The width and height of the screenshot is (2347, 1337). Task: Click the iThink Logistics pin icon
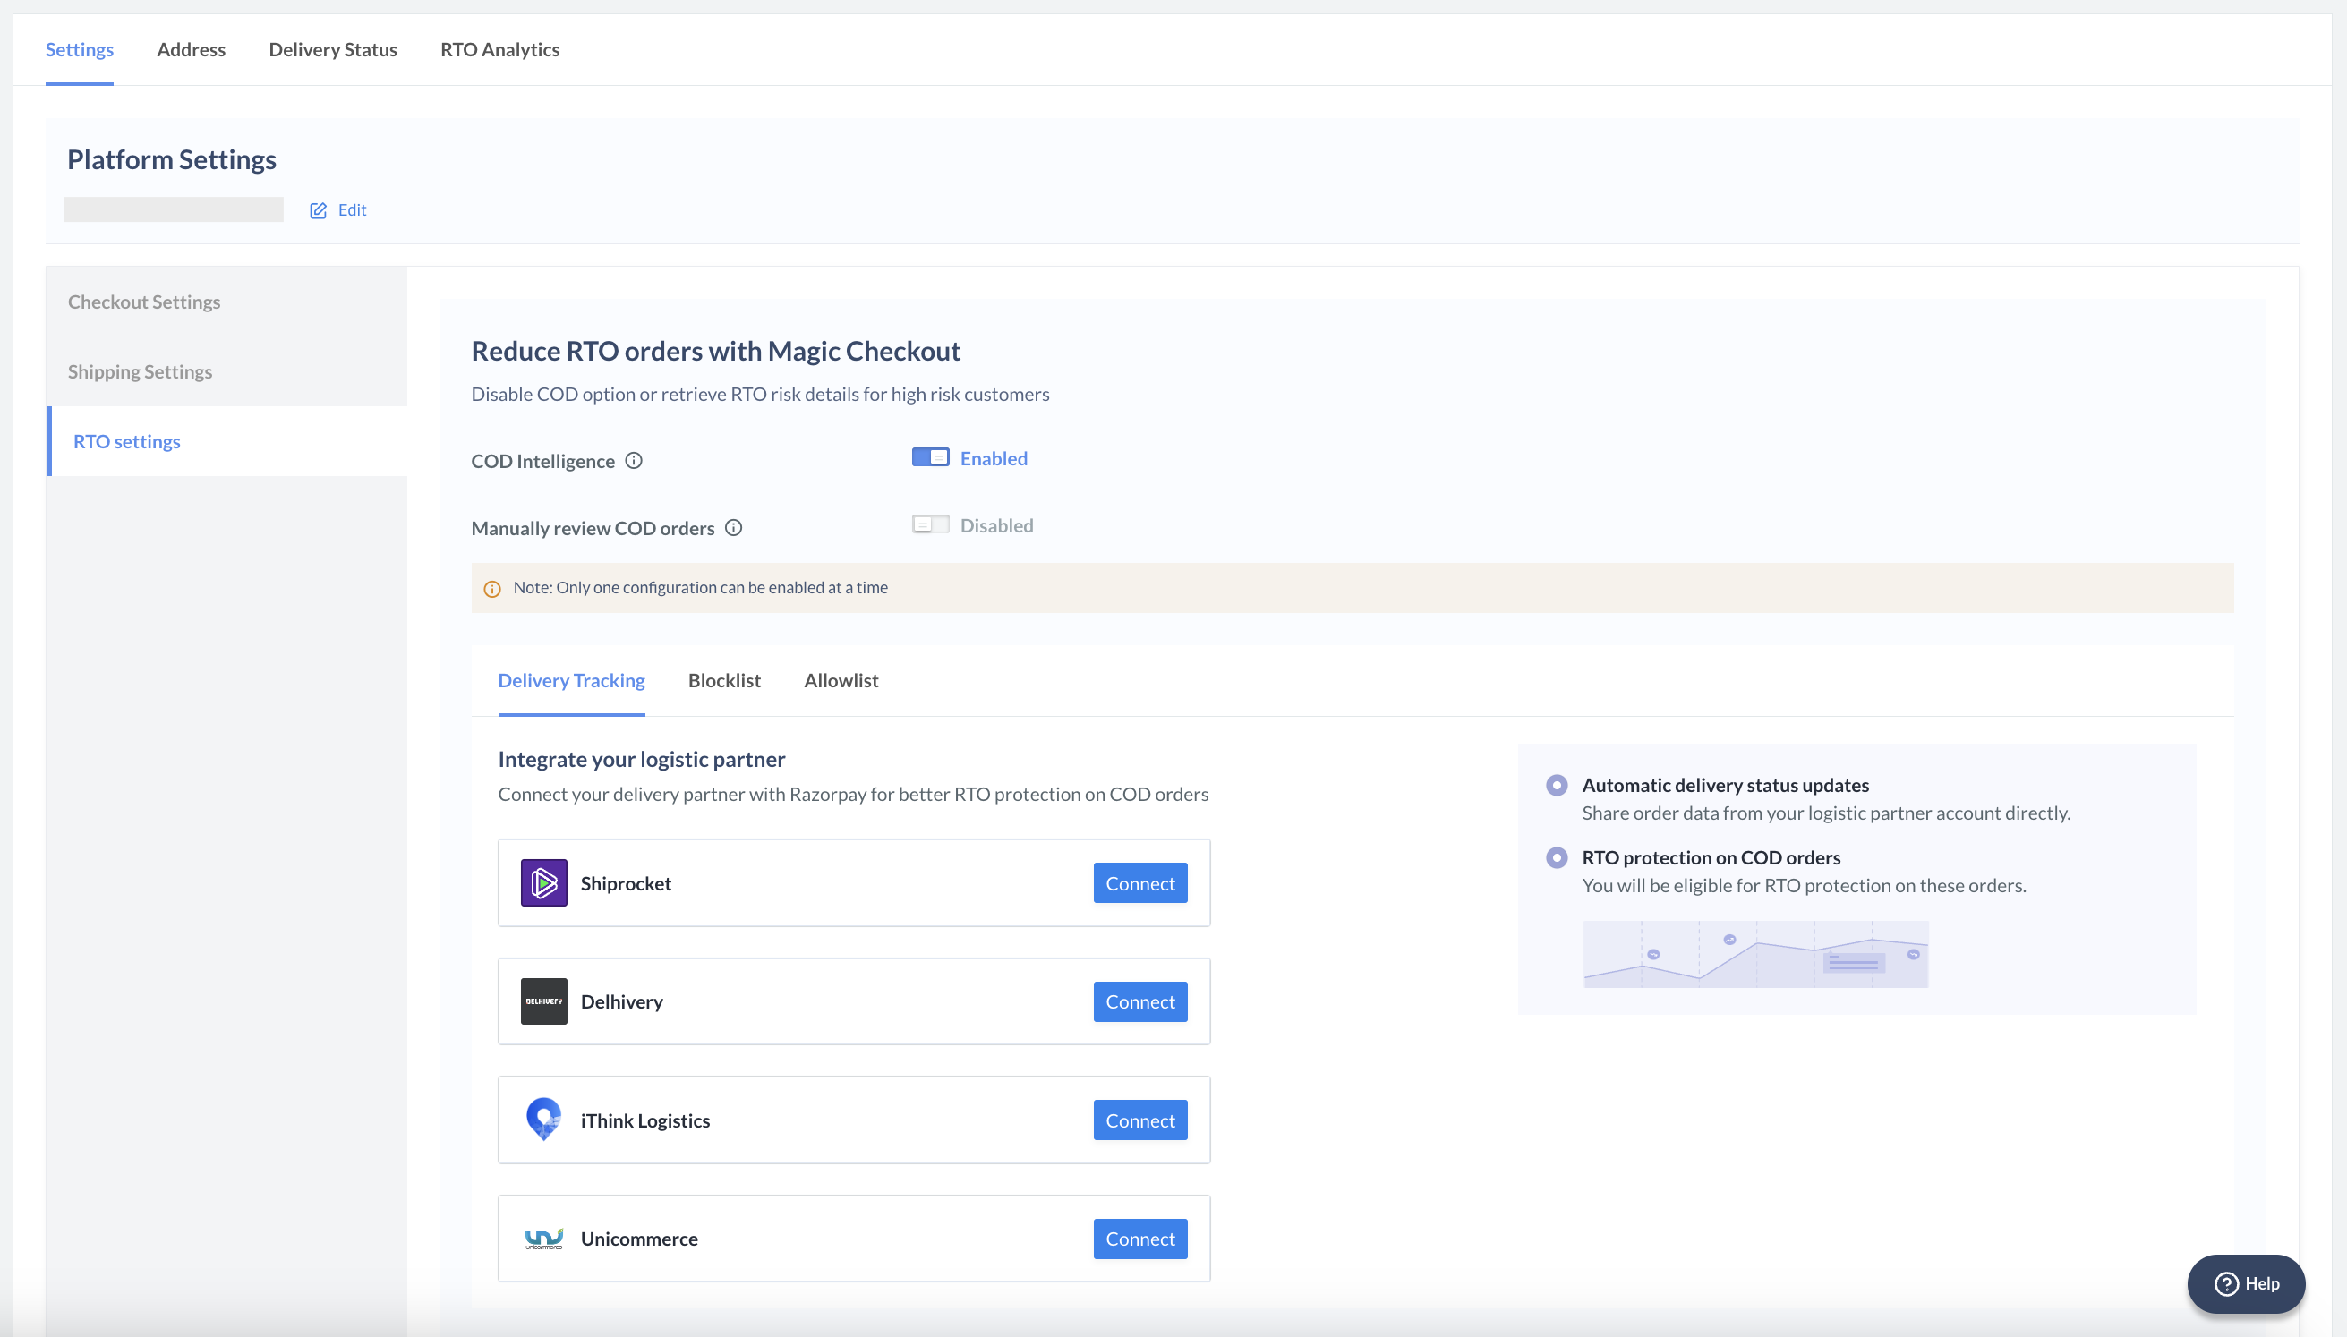(x=543, y=1120)
